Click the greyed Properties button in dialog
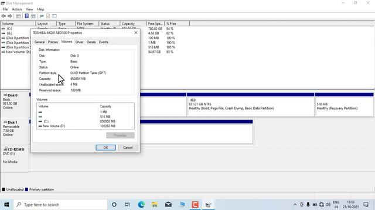 (120, 135)
